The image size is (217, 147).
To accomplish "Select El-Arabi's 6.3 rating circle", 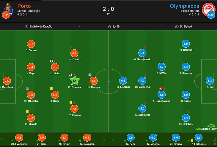I will (123, 81).
